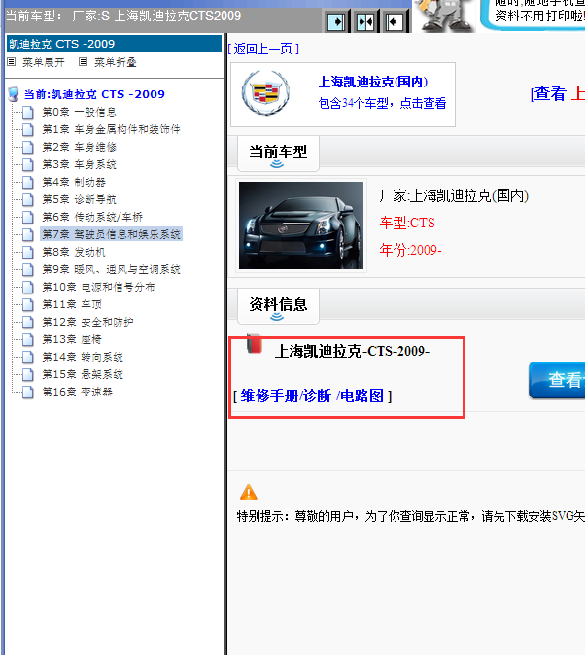Screen dimensions: 585x655
Task: Open chapter 第11章 车顶
Action: (72, 304)
